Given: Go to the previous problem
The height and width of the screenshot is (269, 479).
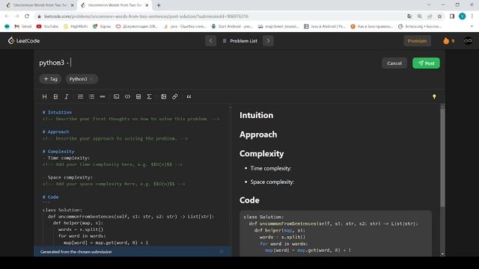Looking at the screenshot, I should click(211, 40).
